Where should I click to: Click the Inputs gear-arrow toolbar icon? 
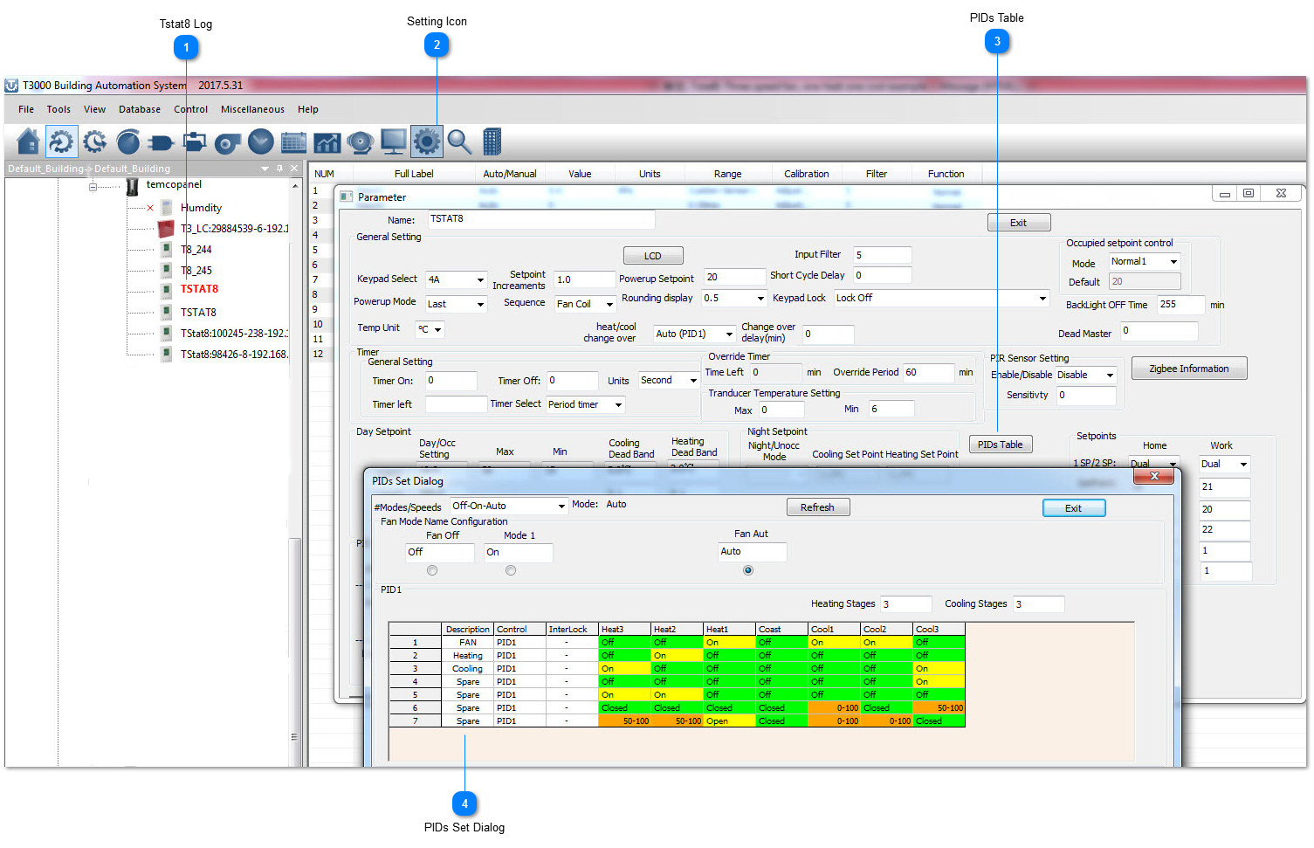pyautogui.click(x=61, y=141)
